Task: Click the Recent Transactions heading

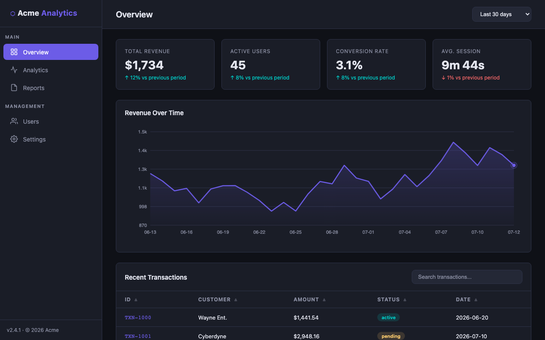Action: 156,277
